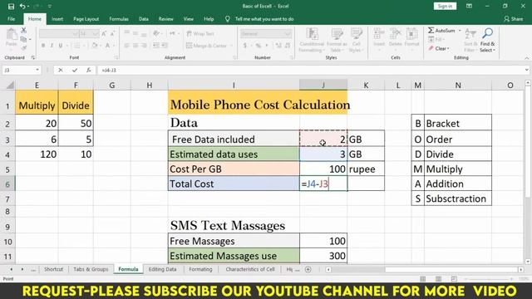Viewport: 532px width, 299px height.
Task: Click Tell me what you want to do
Action: click(264, 19)
